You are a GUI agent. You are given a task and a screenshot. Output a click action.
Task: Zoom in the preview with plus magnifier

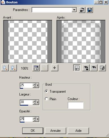pos(13,68)
